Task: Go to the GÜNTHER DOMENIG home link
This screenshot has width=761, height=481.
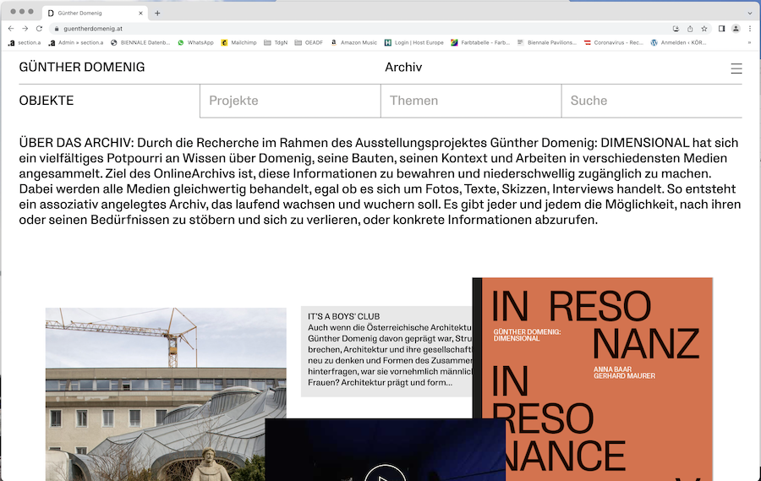Action: click(x=82, y=67)
